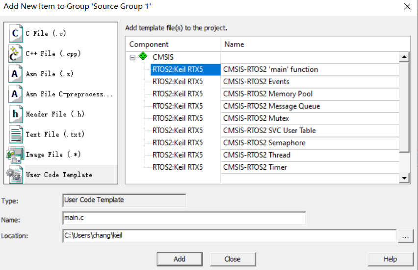Select Asm File C-preprocess icon

click(x=15, y=94)
